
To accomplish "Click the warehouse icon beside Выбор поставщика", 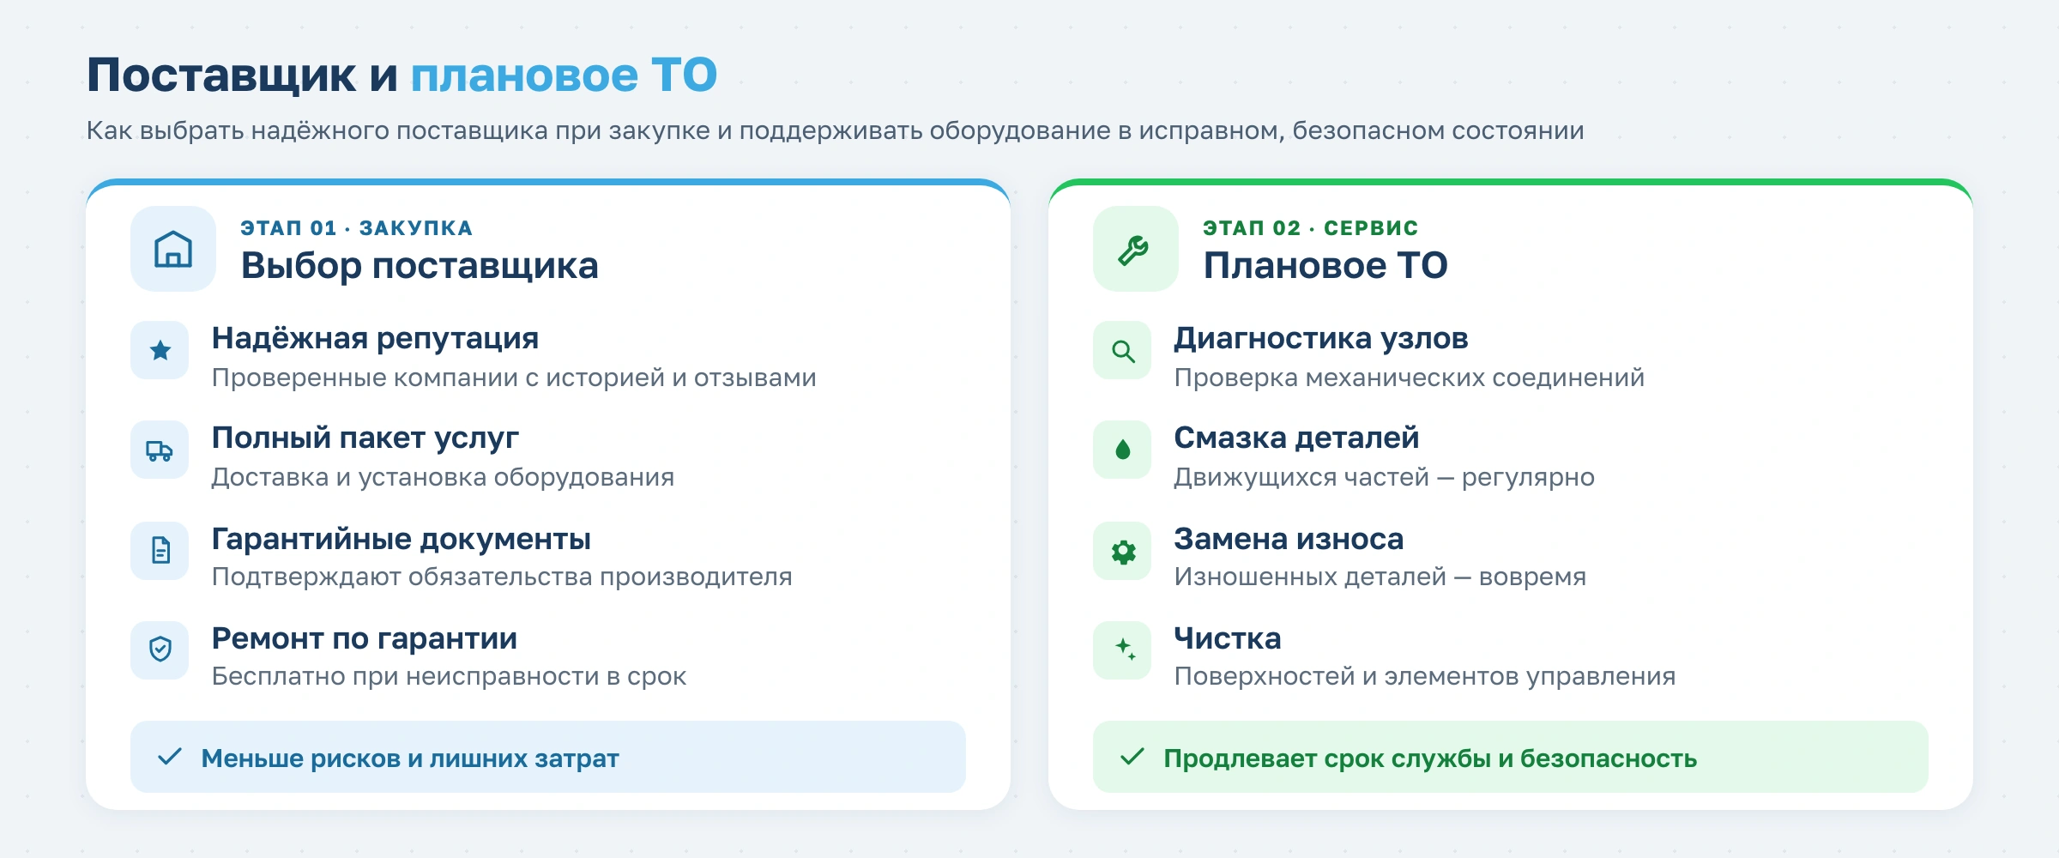I will (173, 249).
